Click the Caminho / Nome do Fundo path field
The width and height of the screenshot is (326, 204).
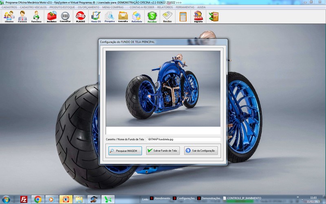184,139
